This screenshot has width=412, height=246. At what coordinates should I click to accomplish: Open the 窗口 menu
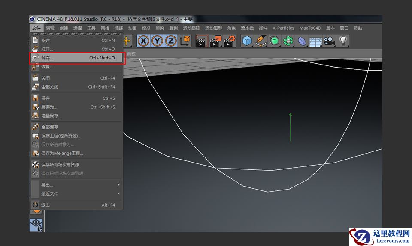tap(344, 28)
